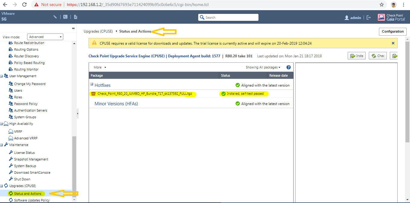Screen dimensions: 410x203
Task: Open System Groups page
Action: click(25, 117)
